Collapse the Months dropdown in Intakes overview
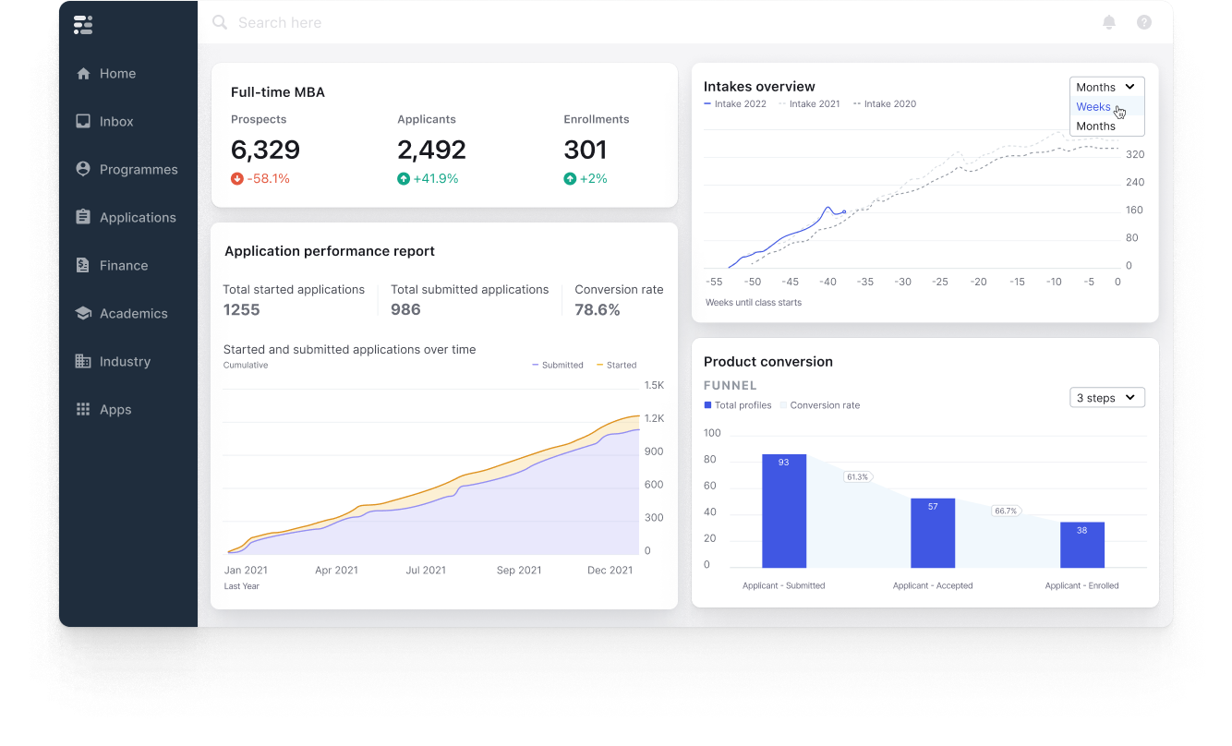1232x746 pixels. 1106,87
